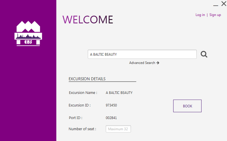Image resolution: width=227 pixels, height=141 pixels.
Task: Click the magnifying glass search icon
Action: pos(204,54)
